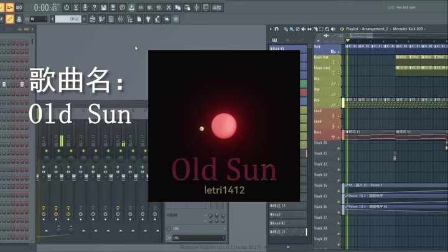Mute the Open Hat track green dot
448x252 pixels.
pyautogui.click(x=339, y=63)
